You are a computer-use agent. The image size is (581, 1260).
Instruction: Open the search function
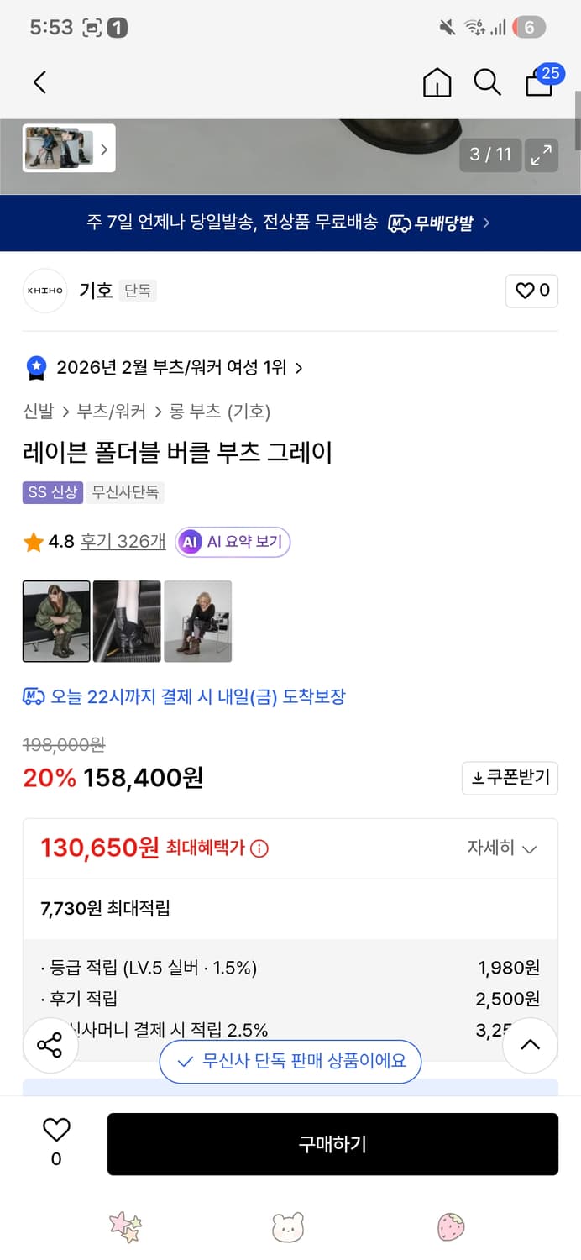[487, 82]
